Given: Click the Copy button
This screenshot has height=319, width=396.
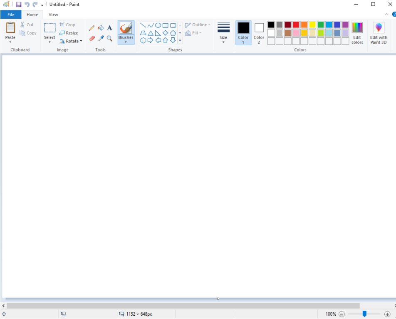Looking at the screenshot, I should point(28,33).
